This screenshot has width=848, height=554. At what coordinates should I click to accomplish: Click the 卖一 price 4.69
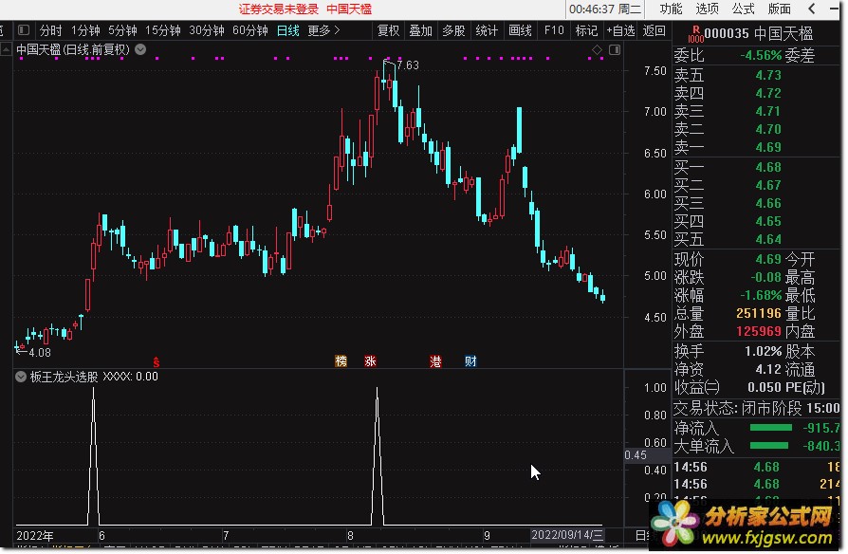(768, 147)
